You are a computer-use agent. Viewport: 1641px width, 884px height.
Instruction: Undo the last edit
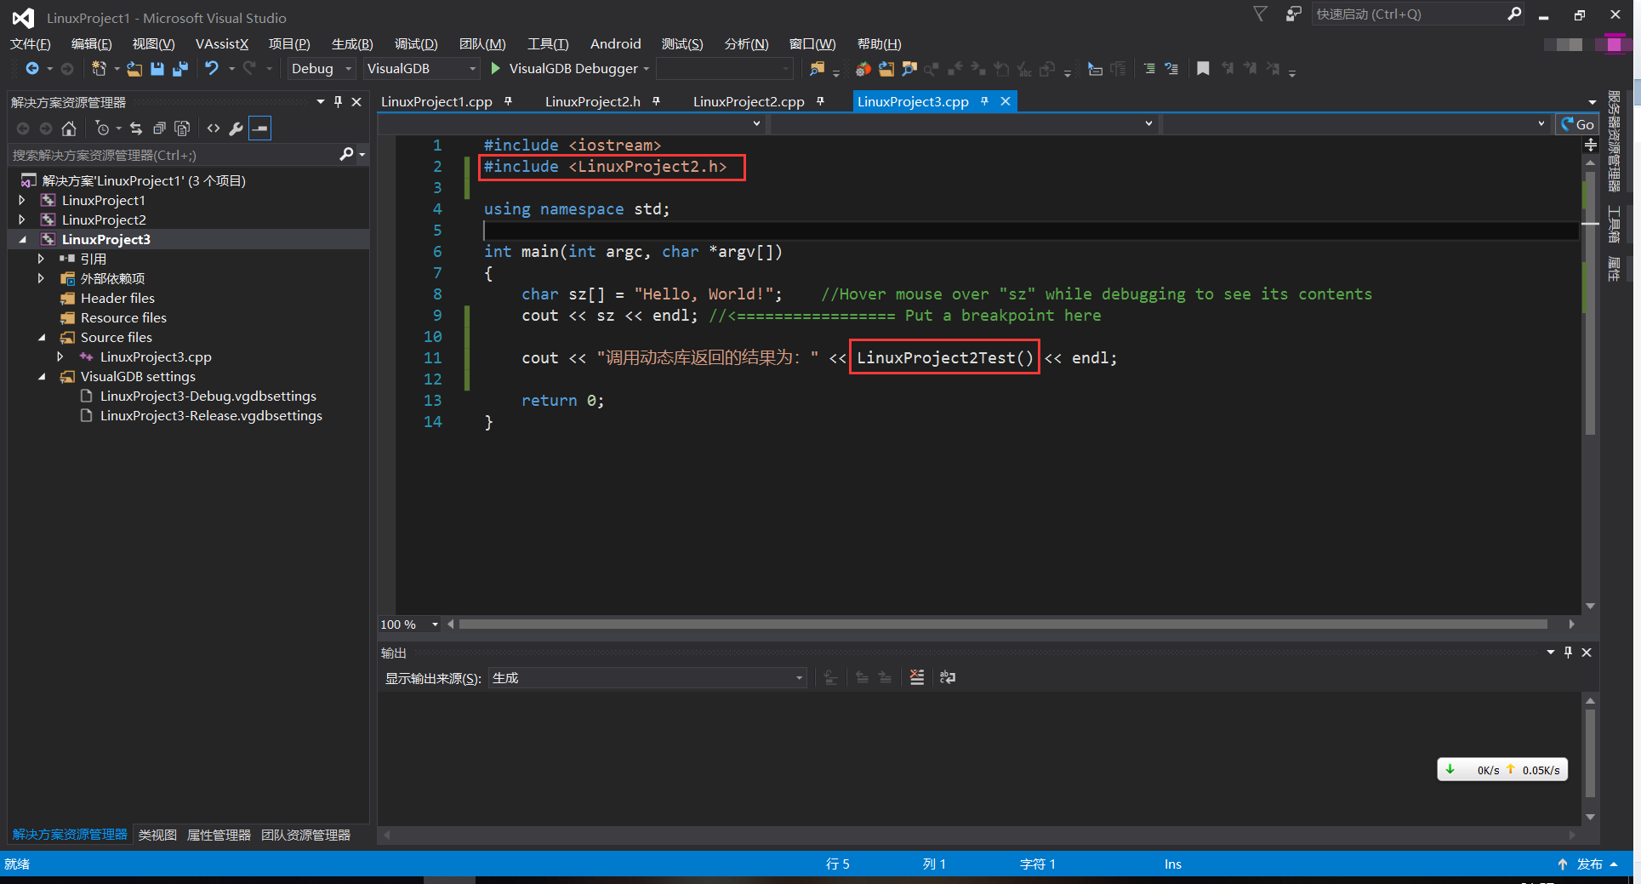click(212, 68)
